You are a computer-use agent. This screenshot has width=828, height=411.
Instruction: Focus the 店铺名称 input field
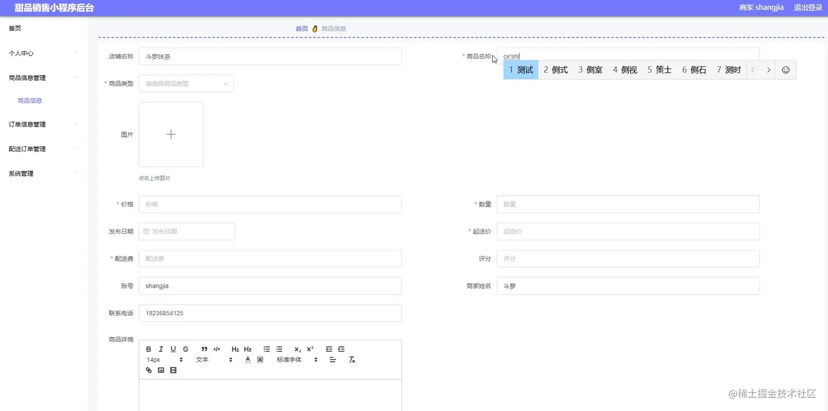pos(270,56)
